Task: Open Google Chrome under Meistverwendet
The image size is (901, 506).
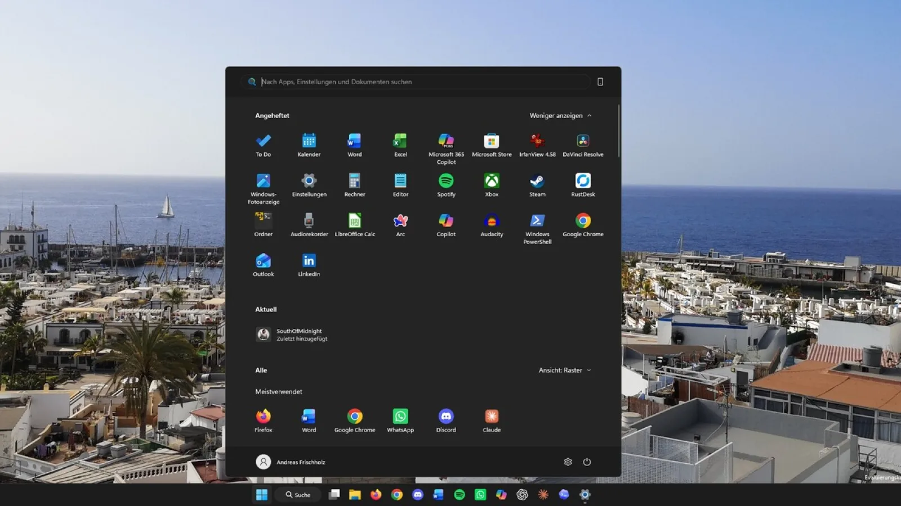Action: coord(355,421)
